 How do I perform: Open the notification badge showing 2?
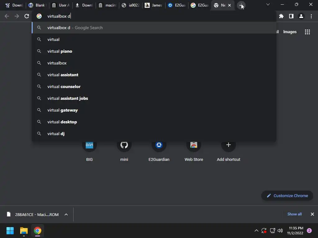point(309,231)
